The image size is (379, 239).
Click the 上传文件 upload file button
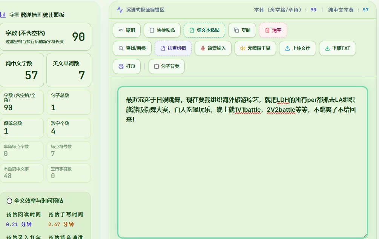pos(298,48)
